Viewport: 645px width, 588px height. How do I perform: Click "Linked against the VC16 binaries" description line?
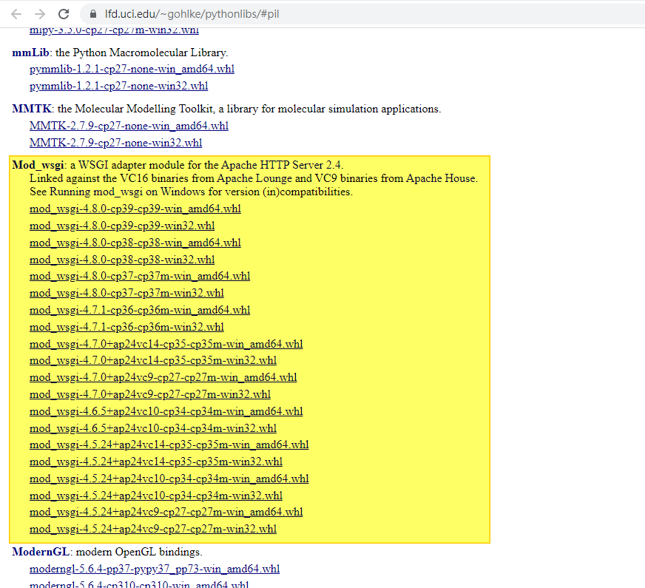point(254,178)
